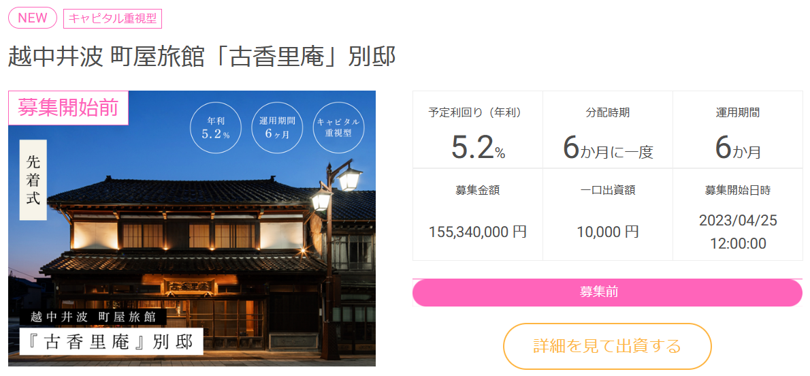Viewport: 810px width, 376px height.
Task: Click the 『古香里庵』別邸 caption on image
Action: point(111,342)
